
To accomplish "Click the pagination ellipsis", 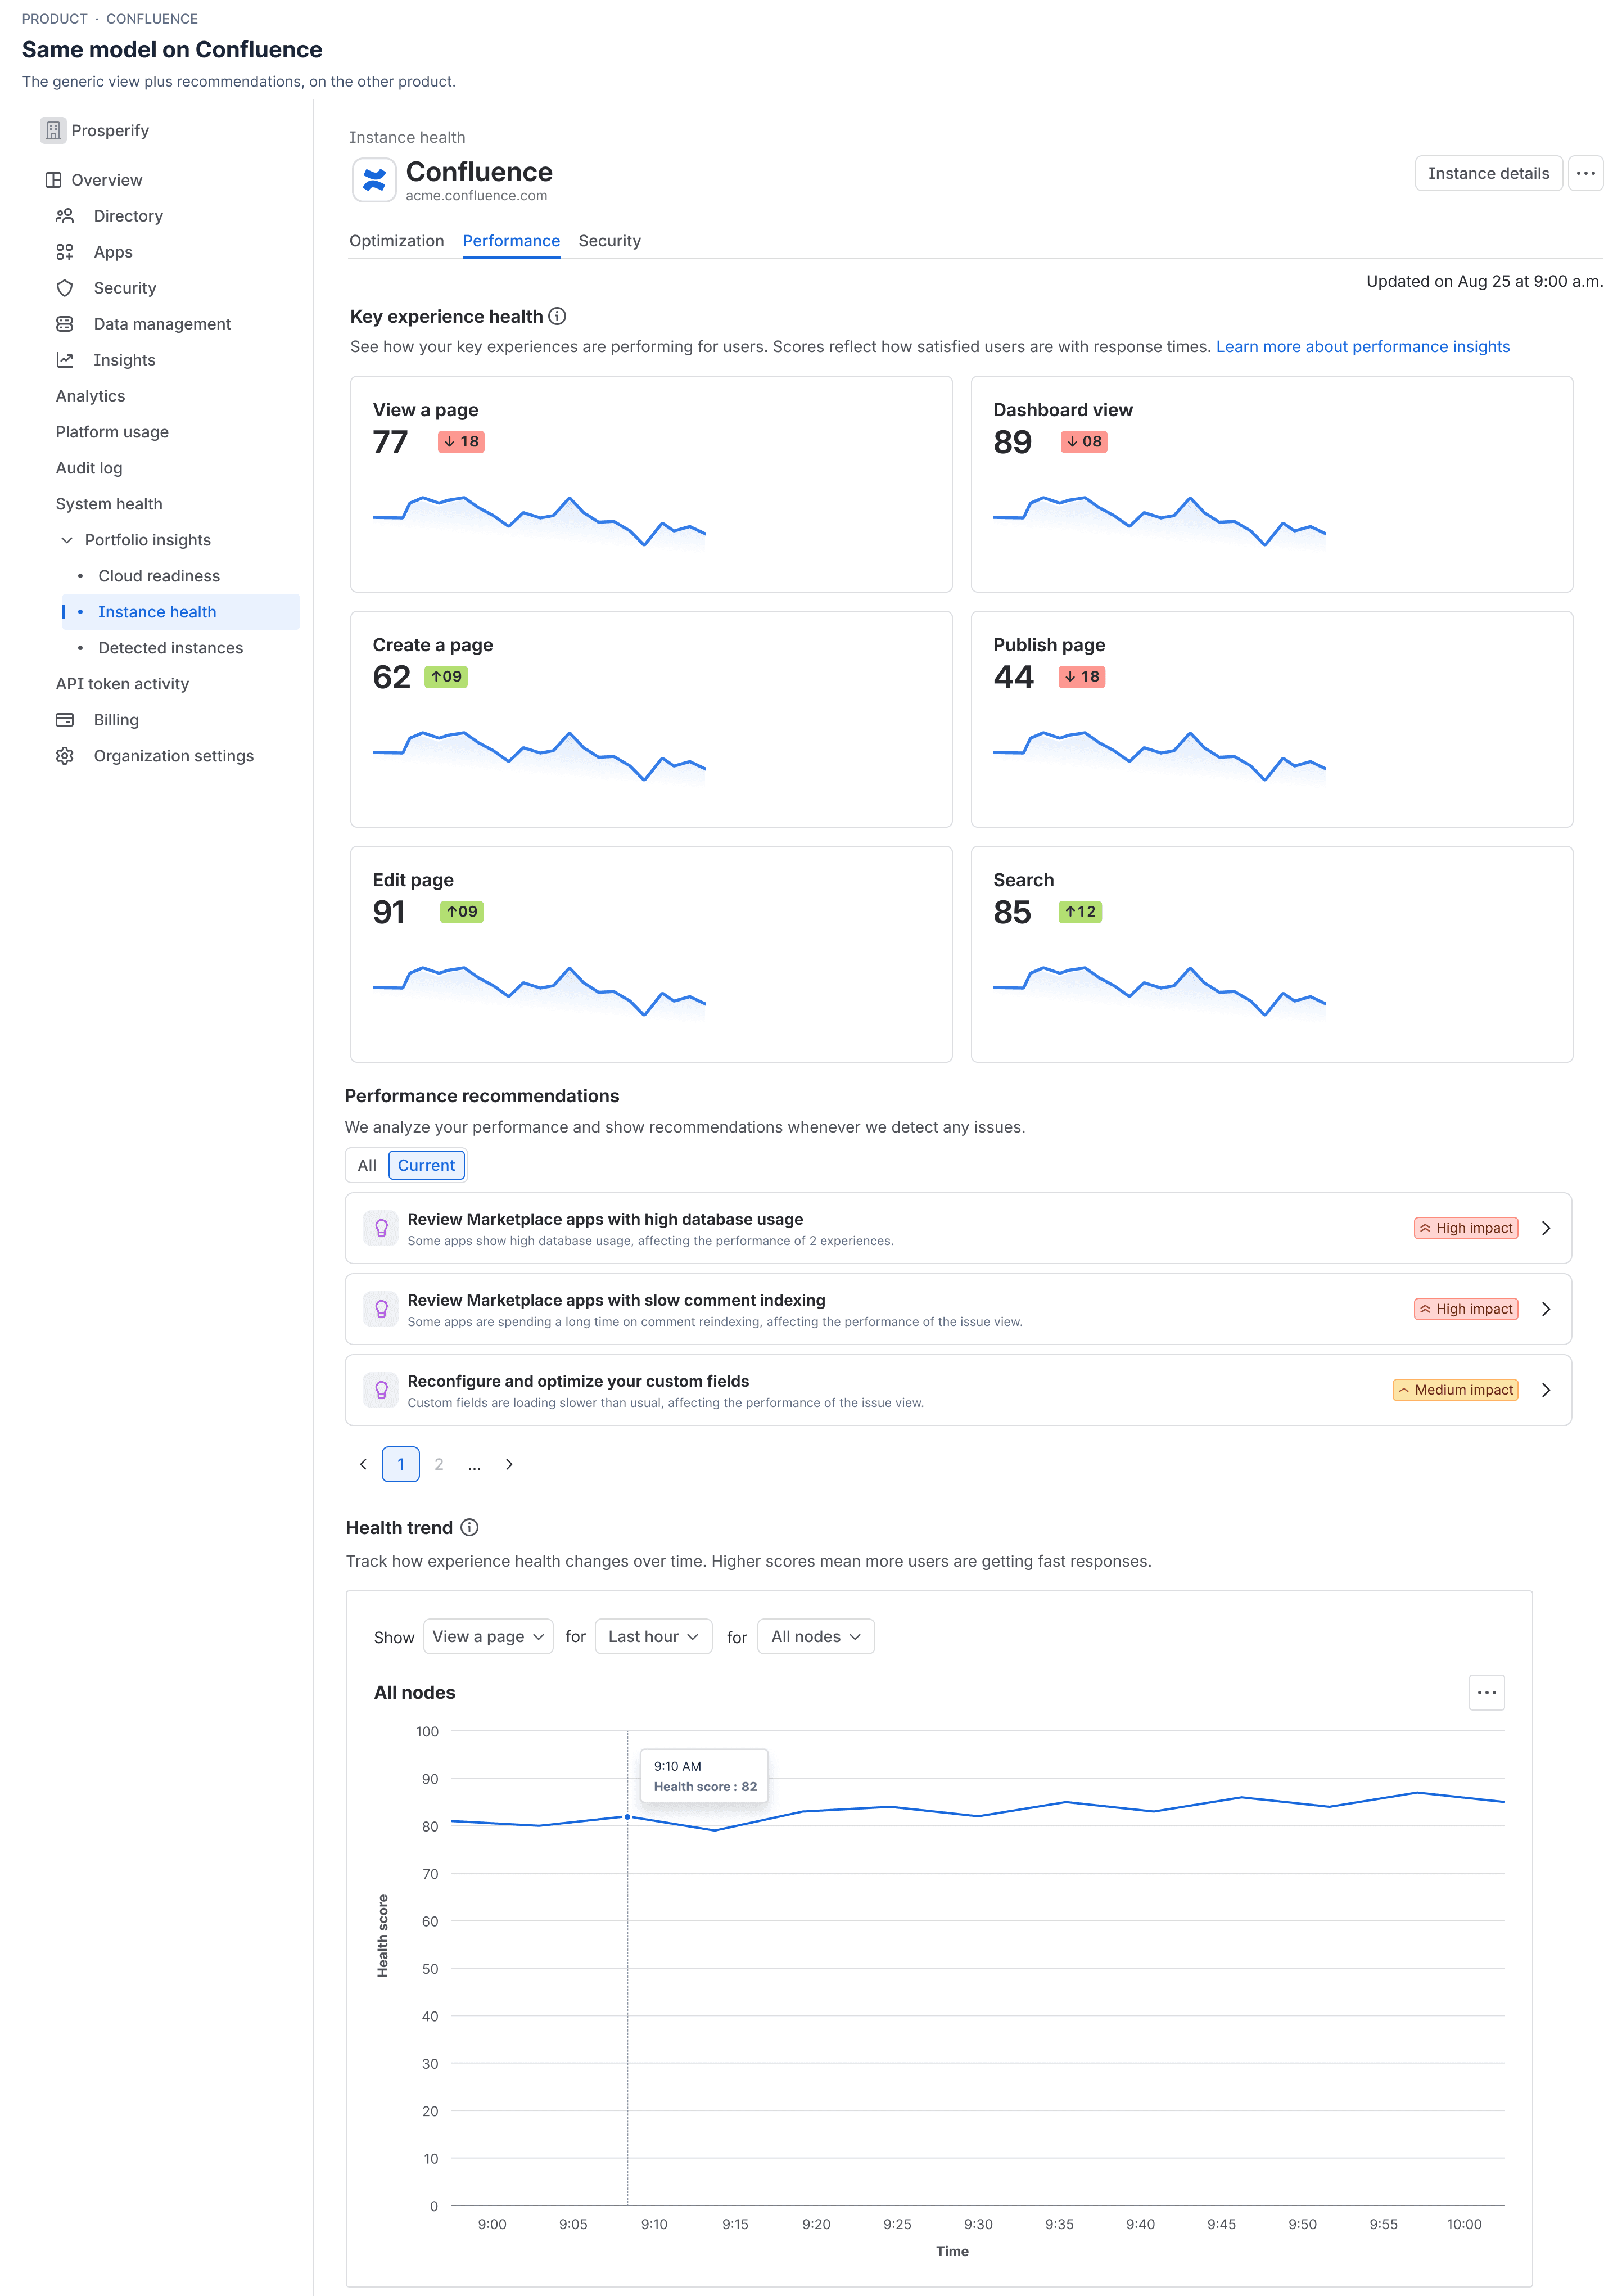I will (x=474, y=1466).
